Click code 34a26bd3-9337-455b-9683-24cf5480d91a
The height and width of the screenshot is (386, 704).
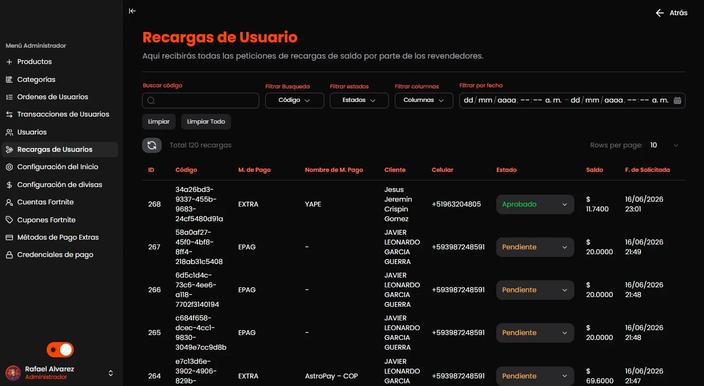coord(199,204)
